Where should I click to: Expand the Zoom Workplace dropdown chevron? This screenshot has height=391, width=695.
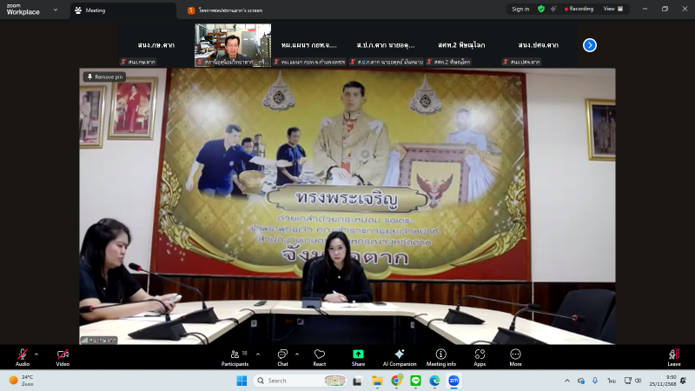[x=56, y=10]
